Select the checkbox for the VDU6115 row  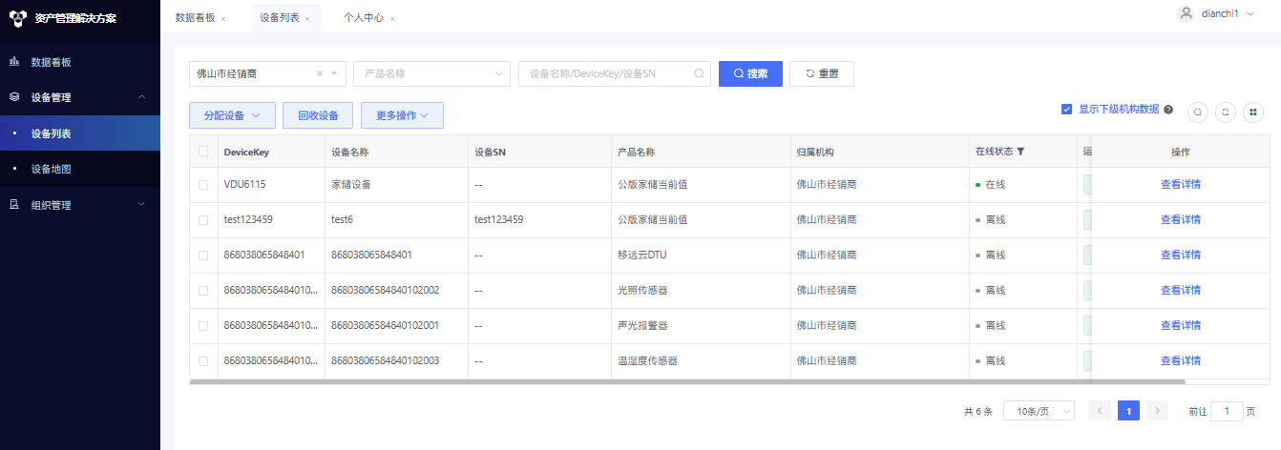click(x=203, y=185)
